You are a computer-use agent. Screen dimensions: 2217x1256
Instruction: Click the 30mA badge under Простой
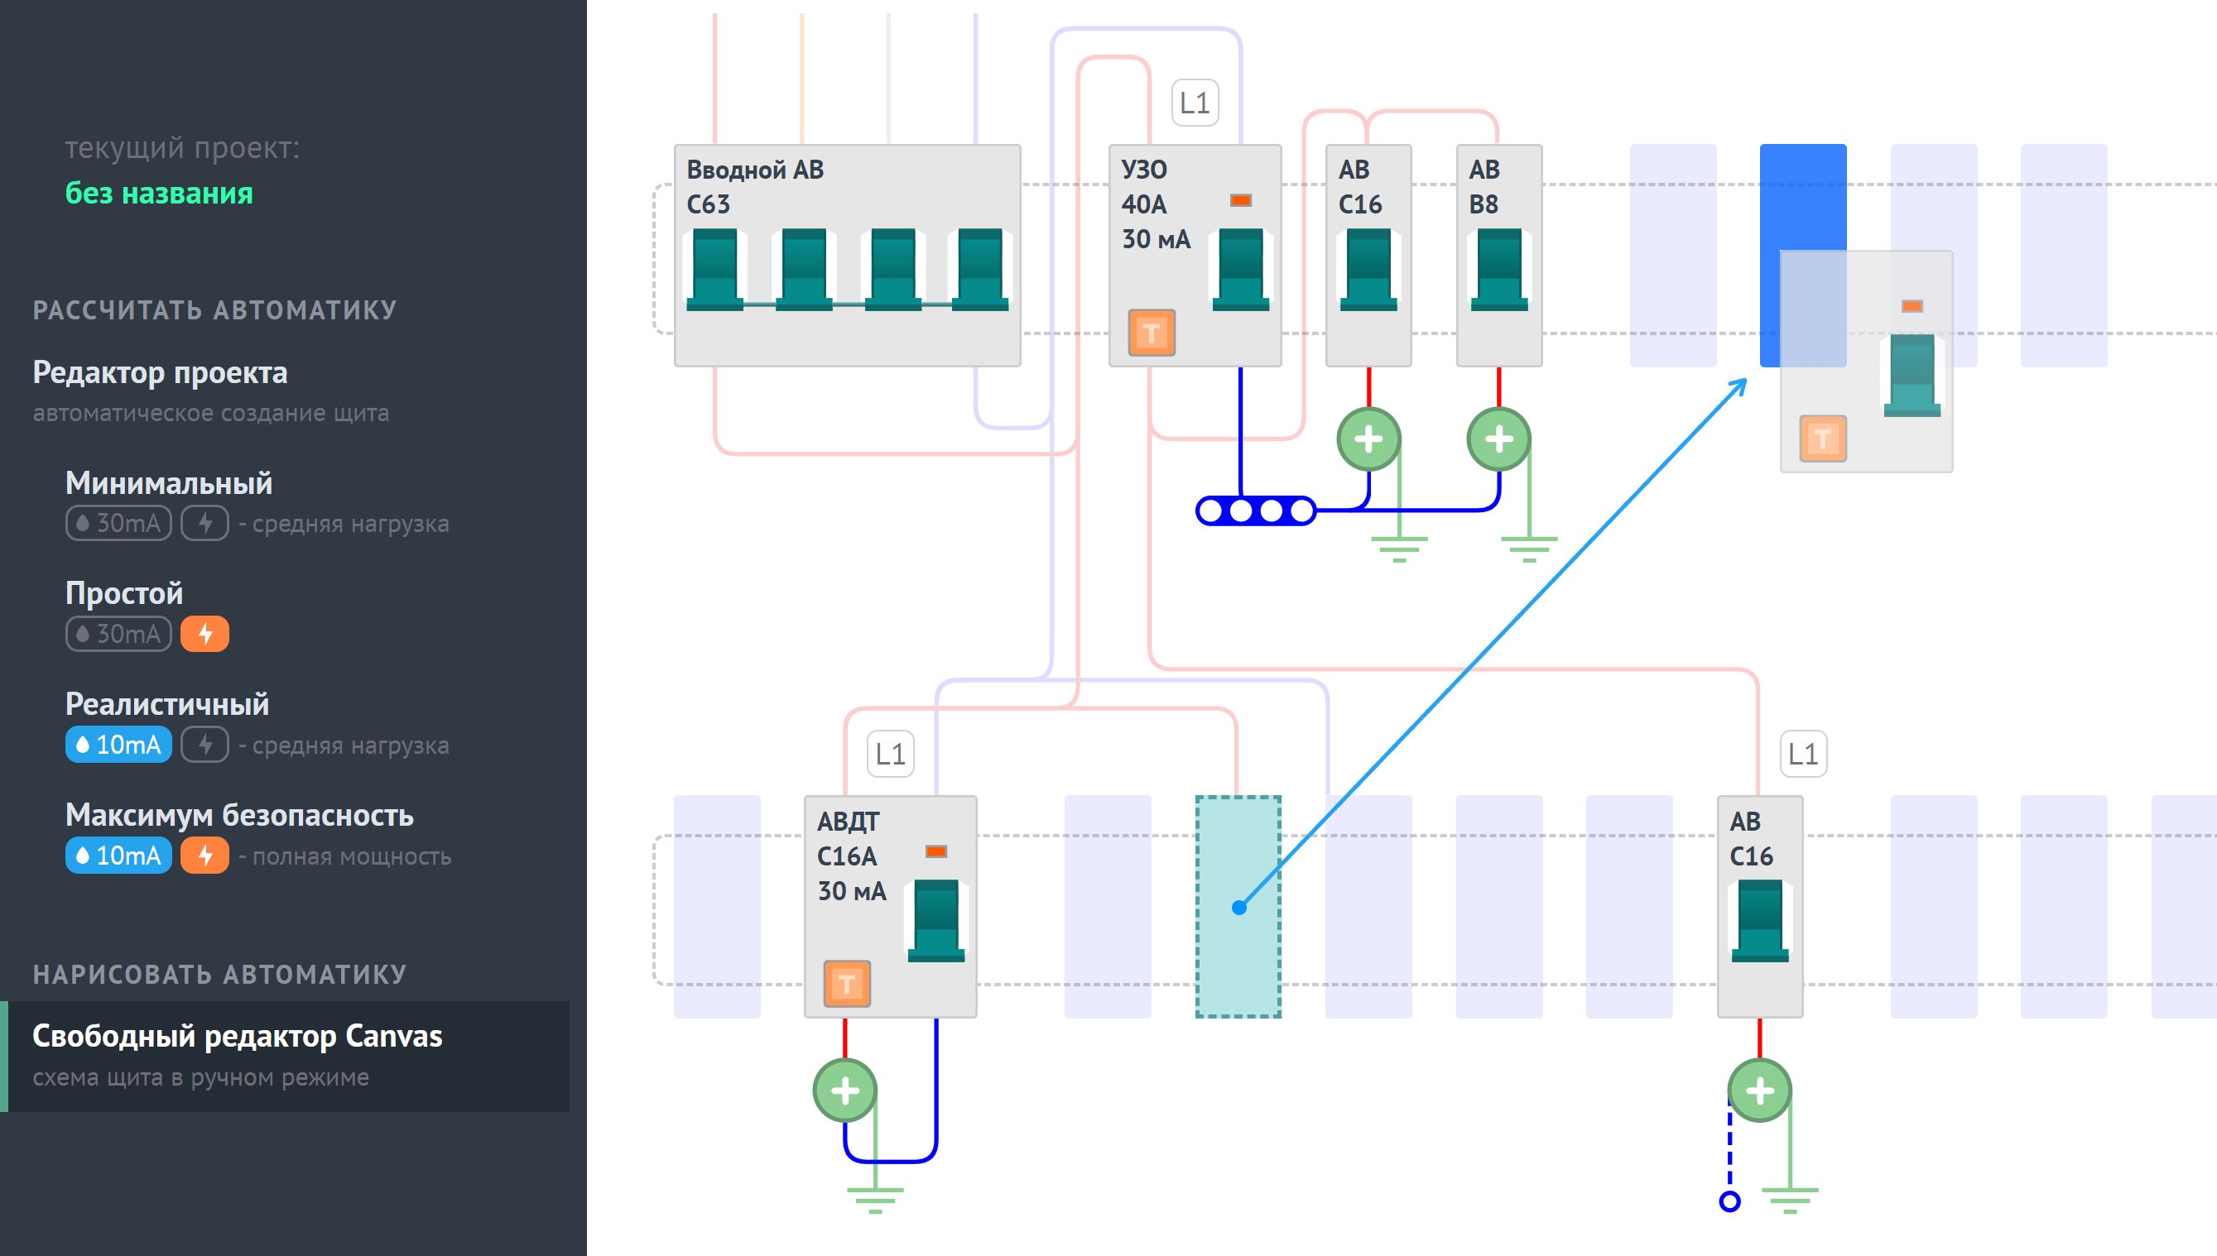coord(118,634)
